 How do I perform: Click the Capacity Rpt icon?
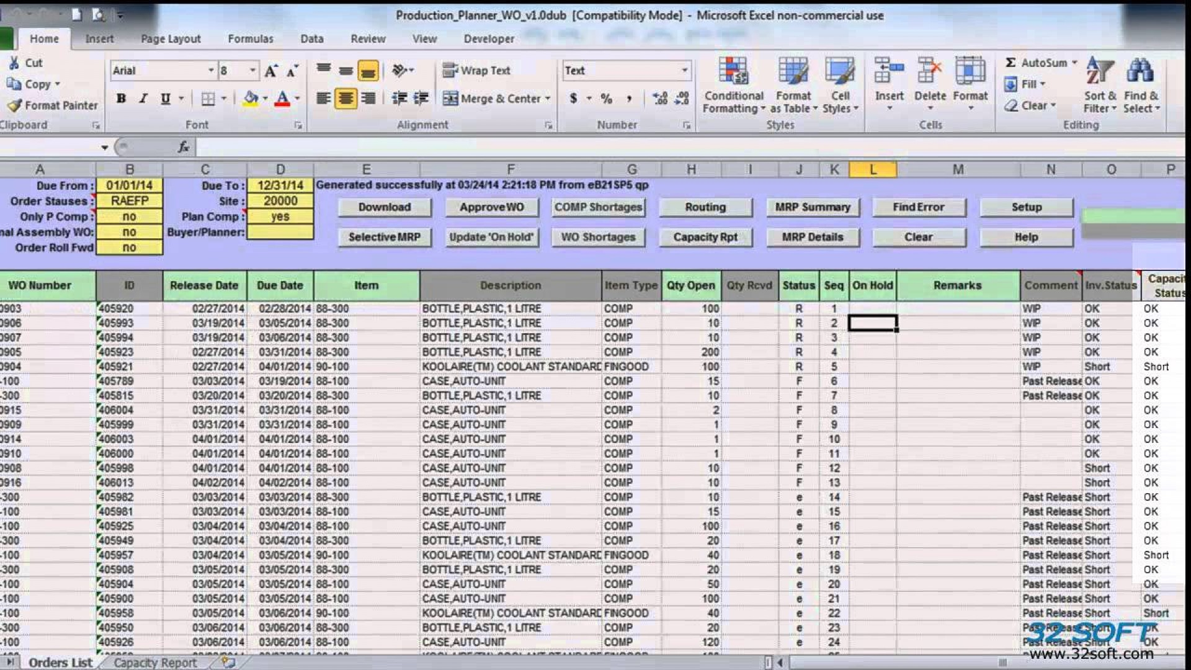705,236
